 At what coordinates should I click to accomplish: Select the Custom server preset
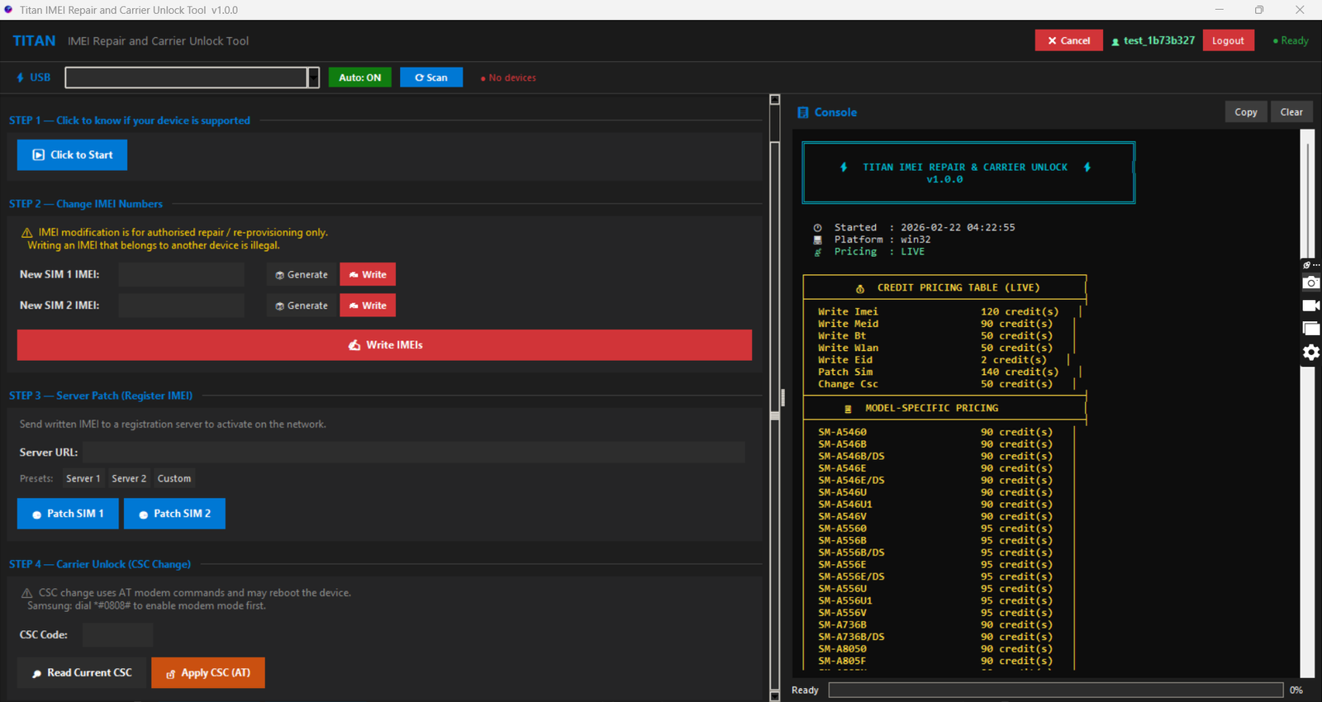(174, 479)
